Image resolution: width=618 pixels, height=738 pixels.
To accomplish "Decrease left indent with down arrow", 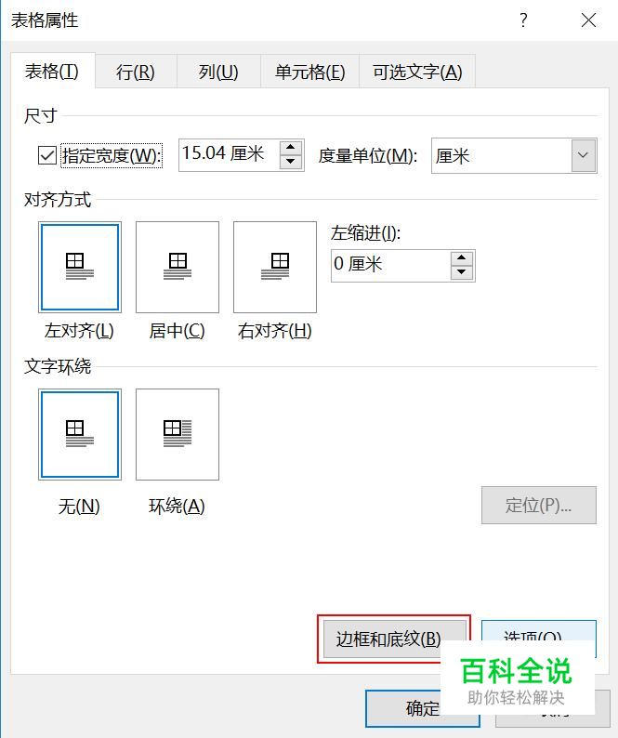I will point(461,272).
